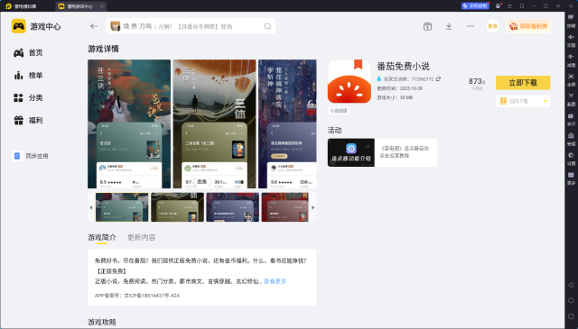Viewport: 578px width, 329px height.
Task: Click inside the search input field
Action: (191, 26)
